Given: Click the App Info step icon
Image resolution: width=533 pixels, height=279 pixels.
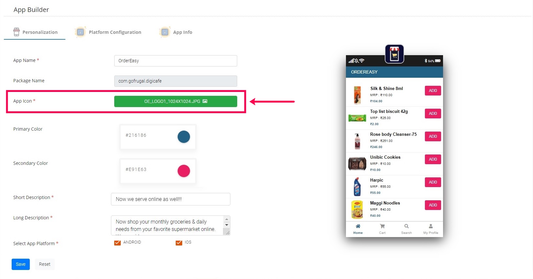Looking at the screenshot, I should [x=165, y=32].
